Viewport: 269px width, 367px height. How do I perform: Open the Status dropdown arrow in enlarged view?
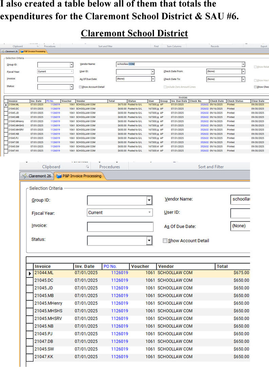(x=149, y=241)
